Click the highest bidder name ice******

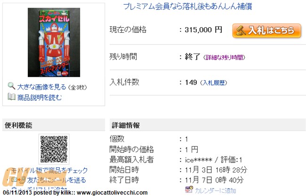tap(199, 160)
